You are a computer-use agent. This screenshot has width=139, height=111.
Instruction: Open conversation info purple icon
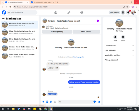[x=98, y=21]
